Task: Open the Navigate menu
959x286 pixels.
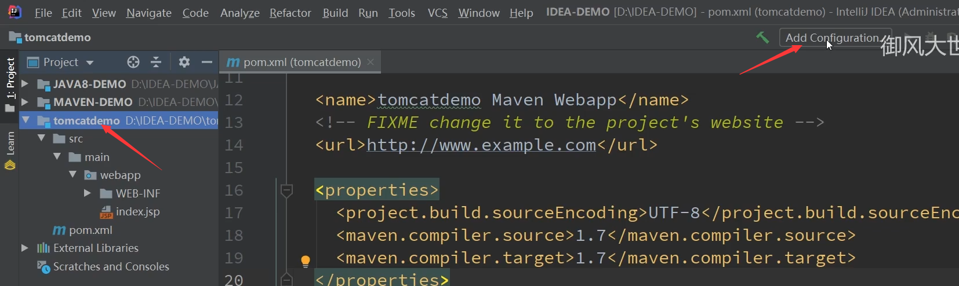Action: [x=149, y=13]
